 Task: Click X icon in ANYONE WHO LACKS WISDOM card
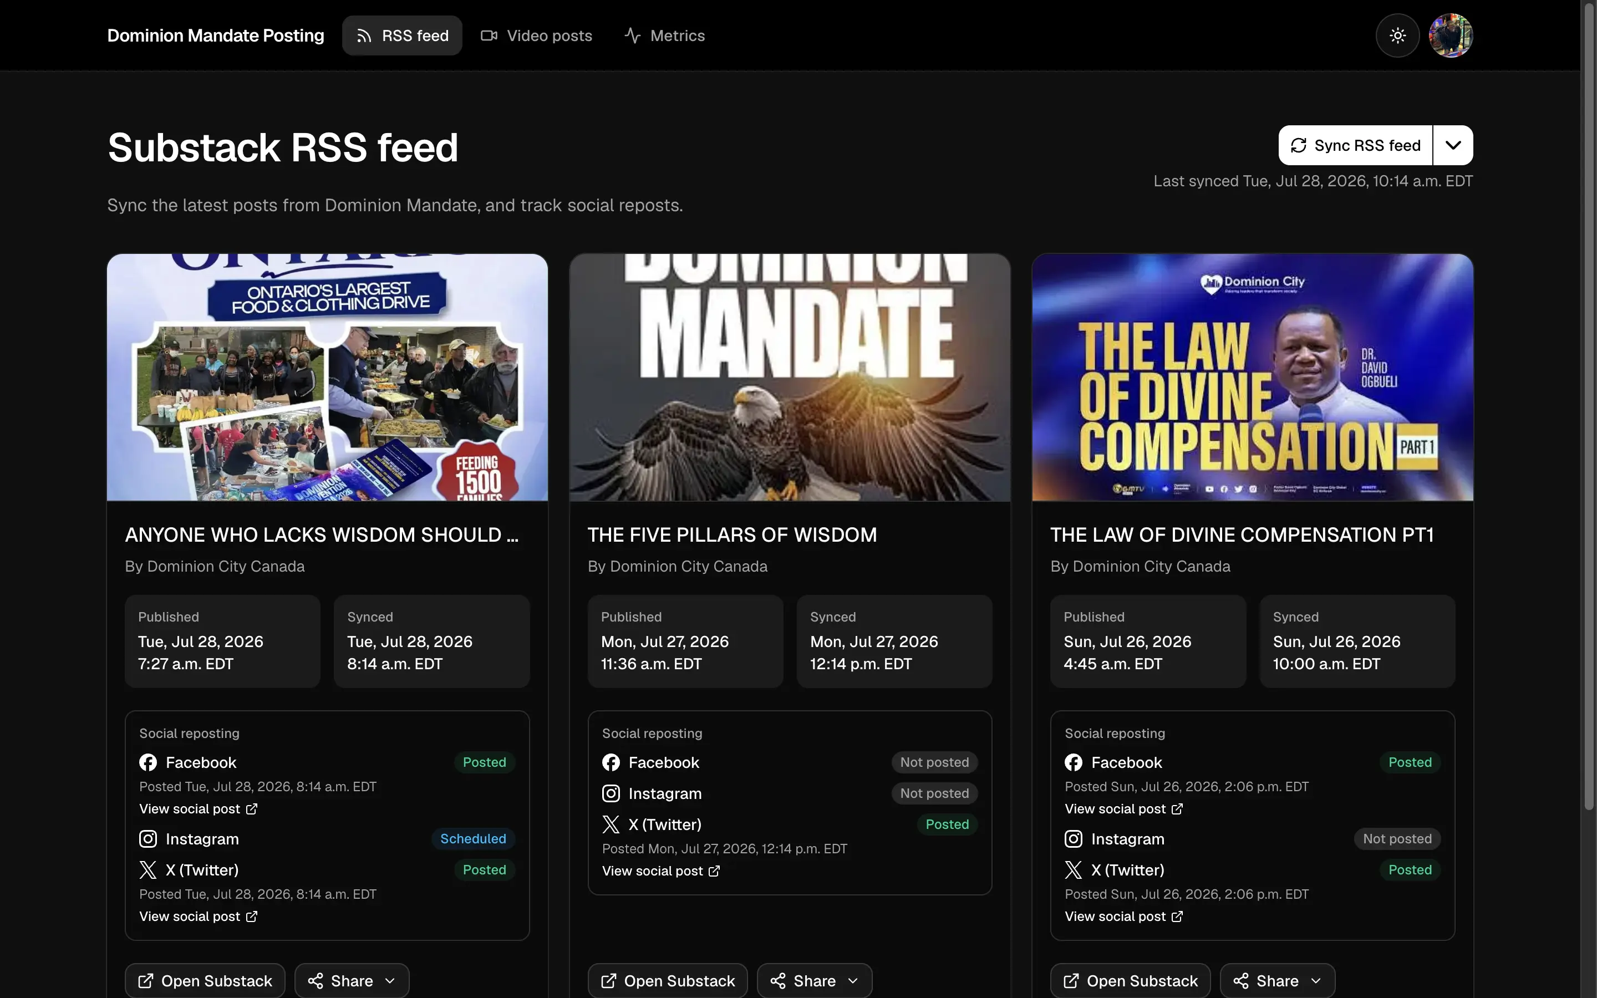tap(148, 870)
